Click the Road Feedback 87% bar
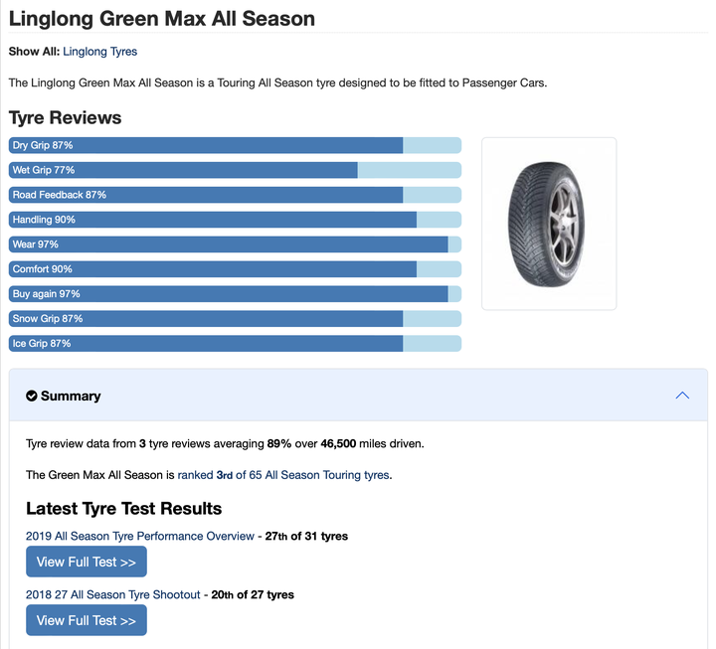 [235, 195]
